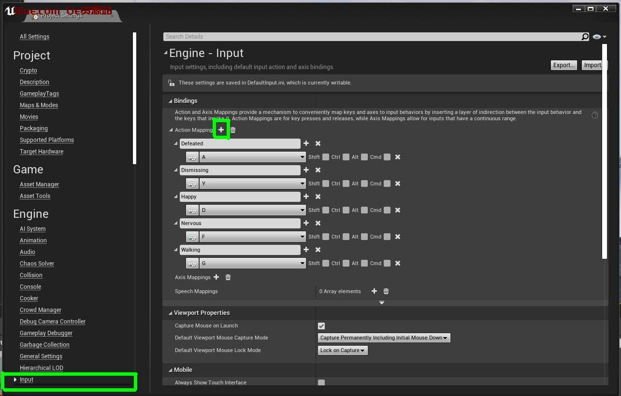
Task: Open All Settings link
Action: (x=34, y=37)
